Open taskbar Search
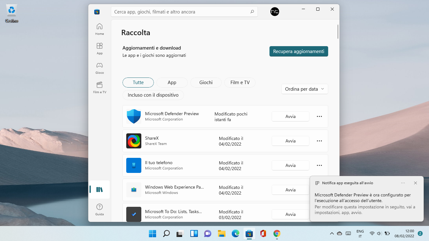 166,233
